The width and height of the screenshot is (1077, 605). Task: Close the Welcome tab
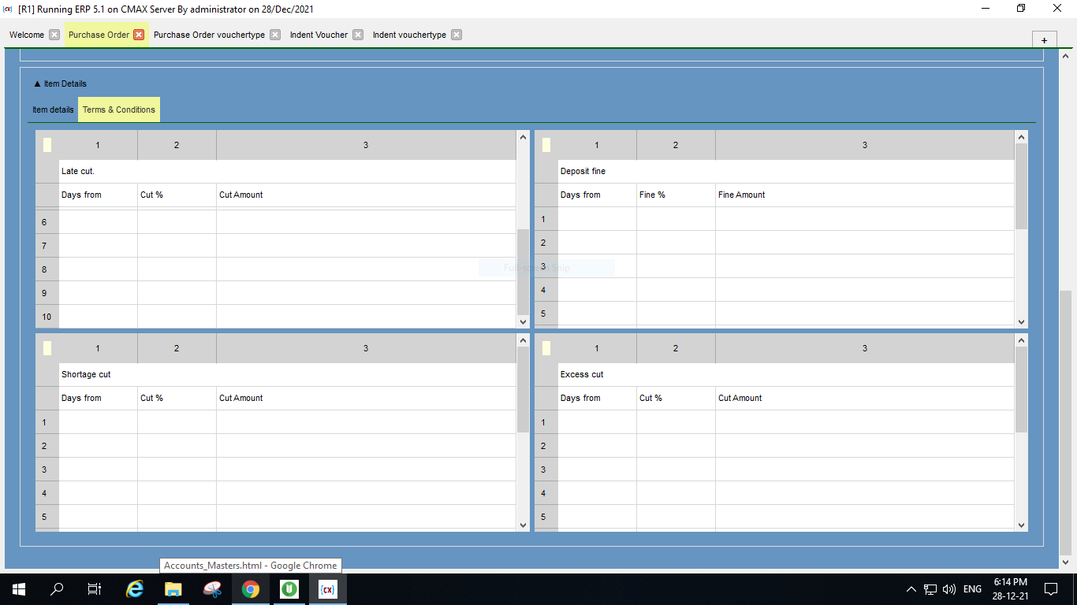[54, 35]
